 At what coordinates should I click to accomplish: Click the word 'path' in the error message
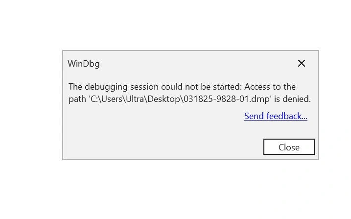[77, 99]
